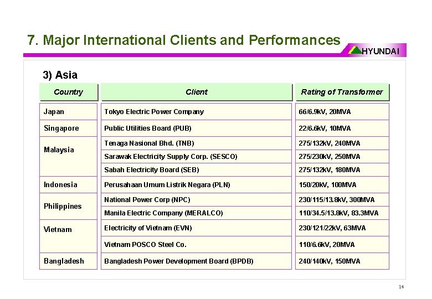Click 'Sabah Electricity Board (SEB)' cell
This screenshot has width=432, height=299.
(196, 169)
